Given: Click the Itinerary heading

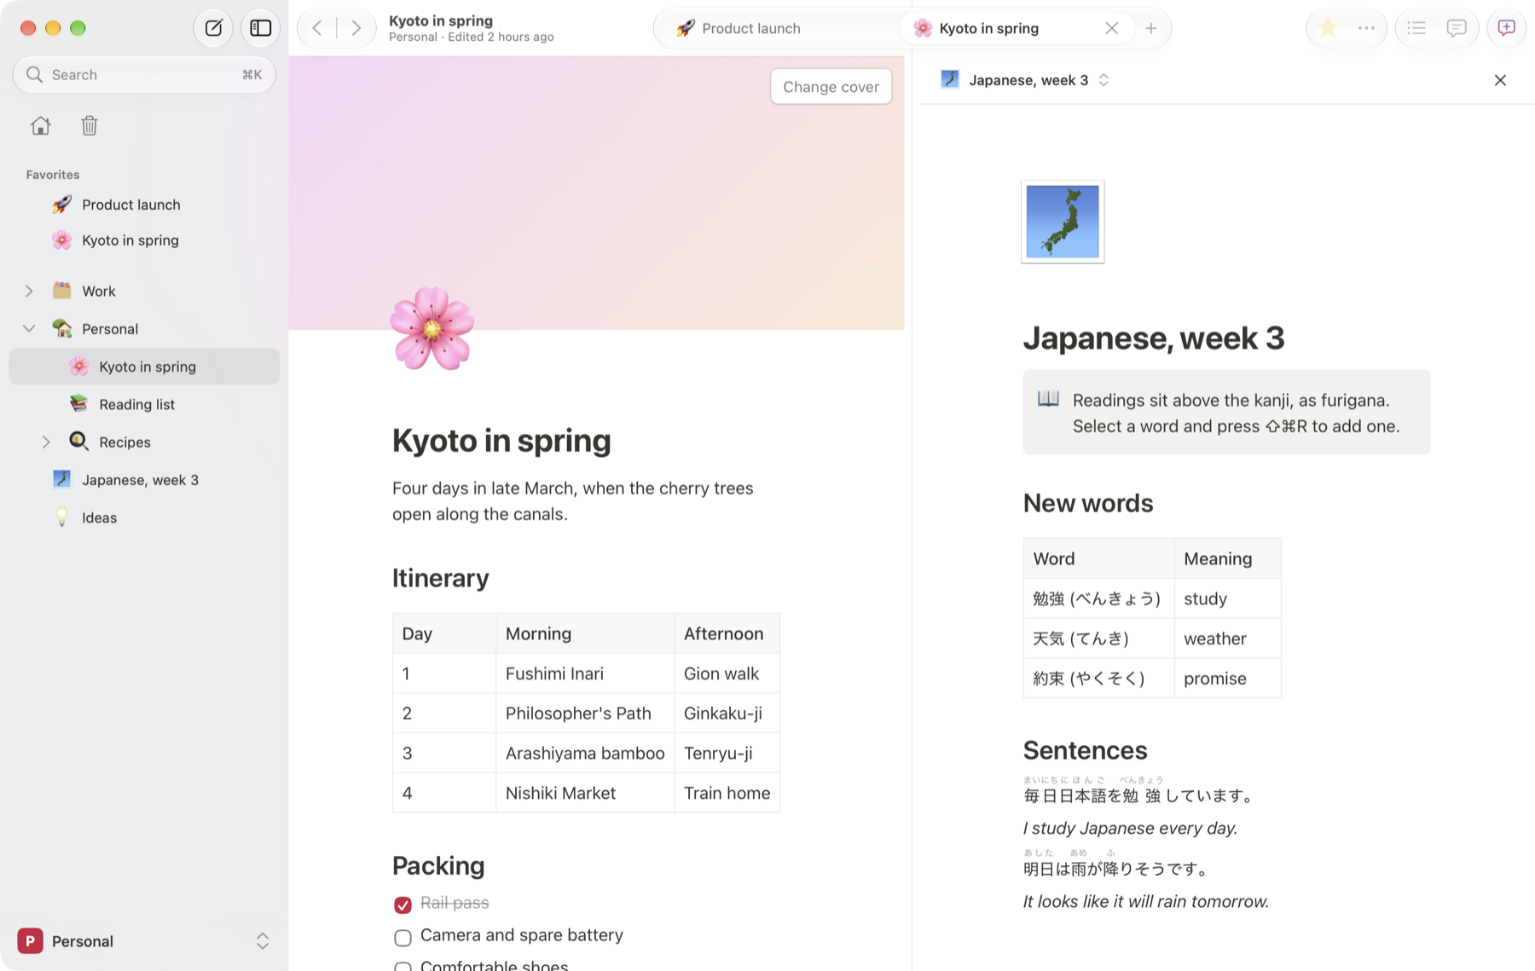Looking at the screenshot, I should 441,578.
